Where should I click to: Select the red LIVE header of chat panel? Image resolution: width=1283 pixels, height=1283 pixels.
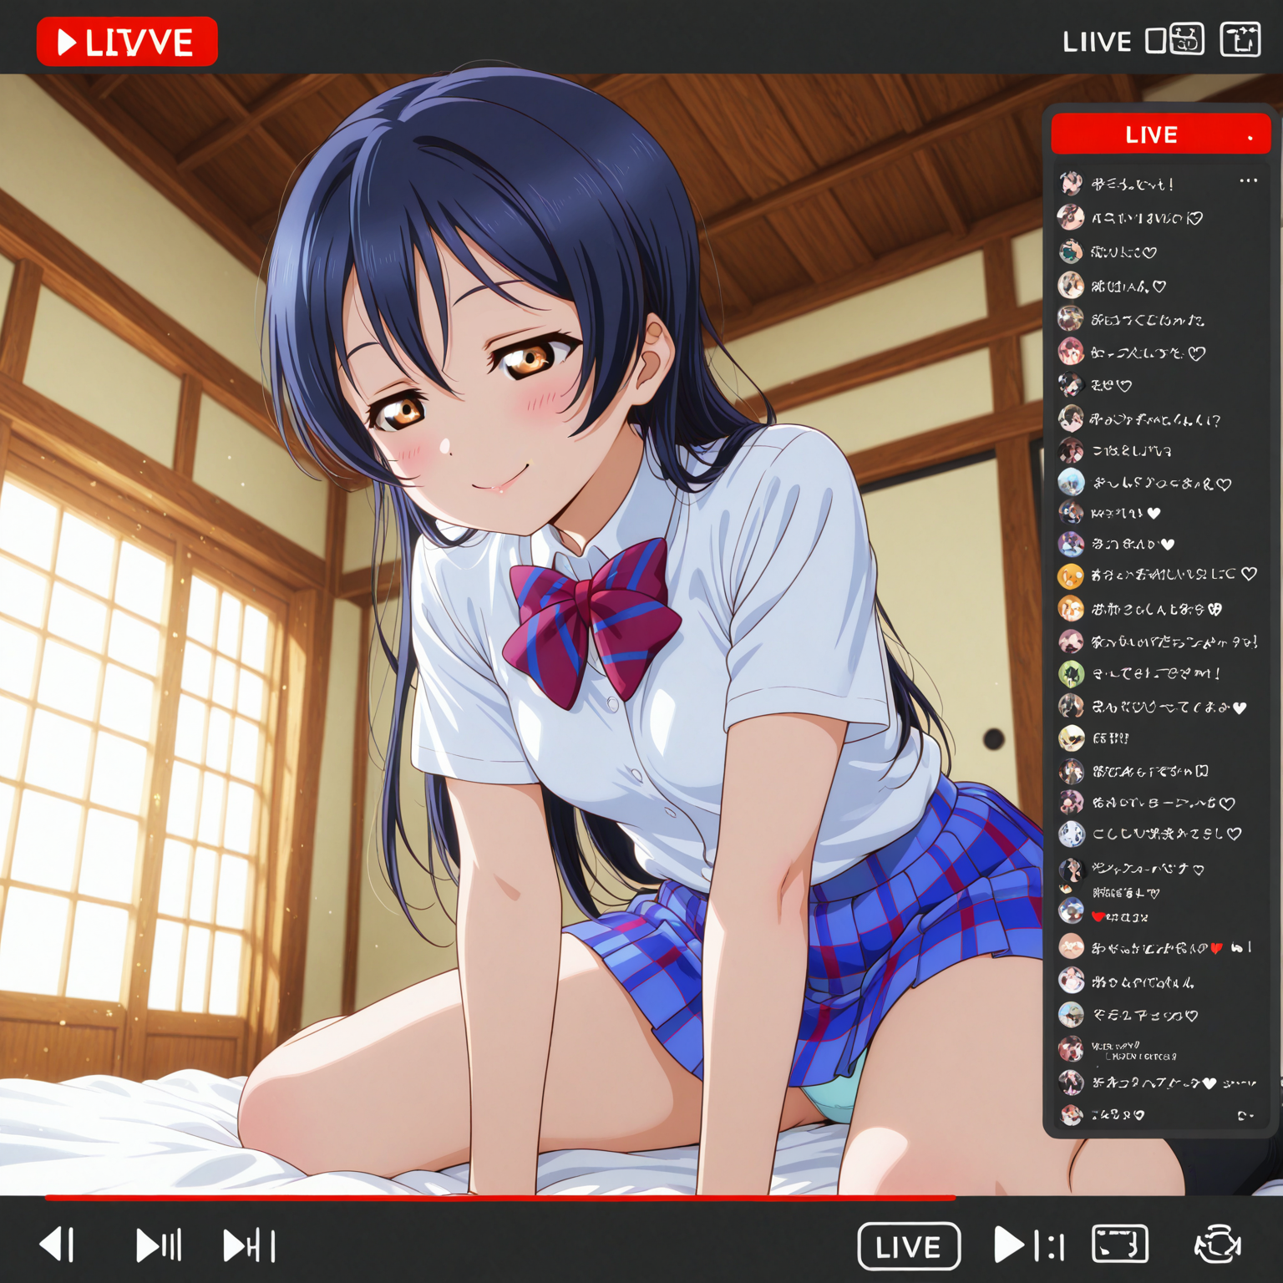click(x=1160, y=134)
